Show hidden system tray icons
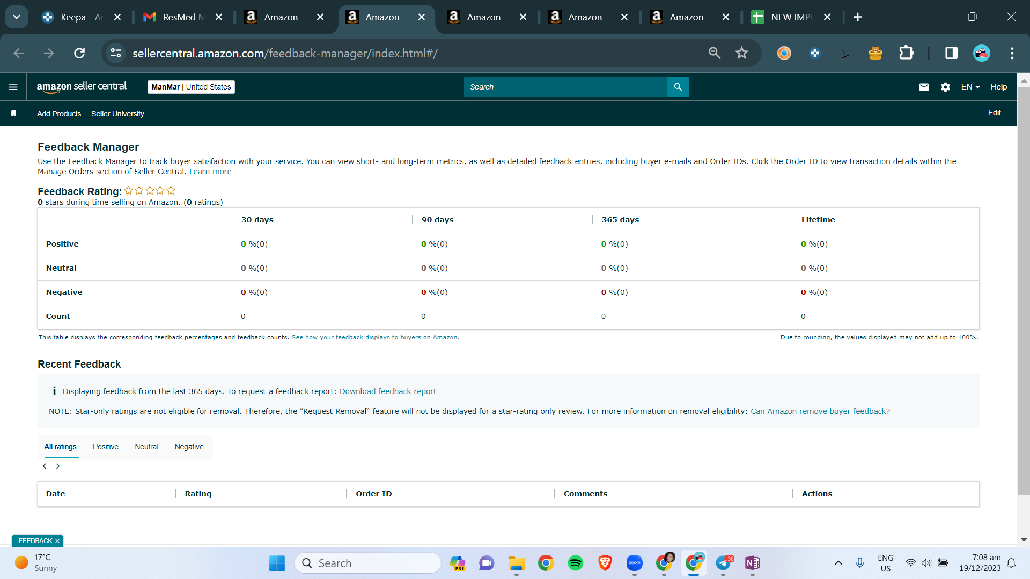The height and width of the screenshot is (579, 1030). pos(838,563)
